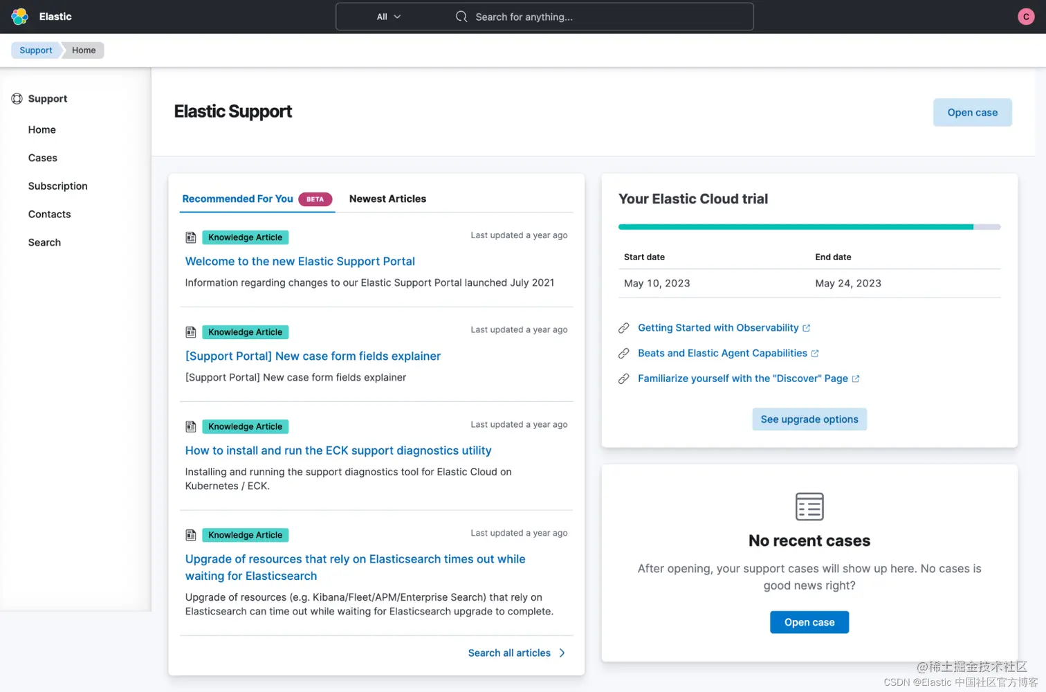Click the Home breadcrumb
Screen dimensions: 1046x692
(x=84, y=51)
